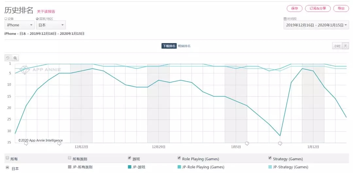
Task: Click the JP-Strategy (Games) legend color swatch
Action: coord(270,167)
